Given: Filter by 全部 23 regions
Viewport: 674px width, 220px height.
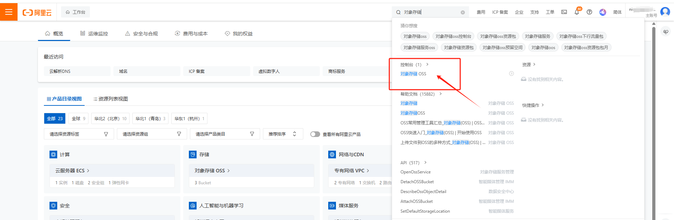Looking at the screenshot, I should click(55, 118).
